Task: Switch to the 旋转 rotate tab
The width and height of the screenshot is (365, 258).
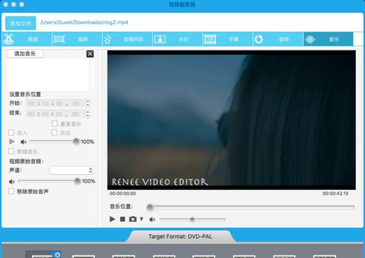Action: pos(278,39)
